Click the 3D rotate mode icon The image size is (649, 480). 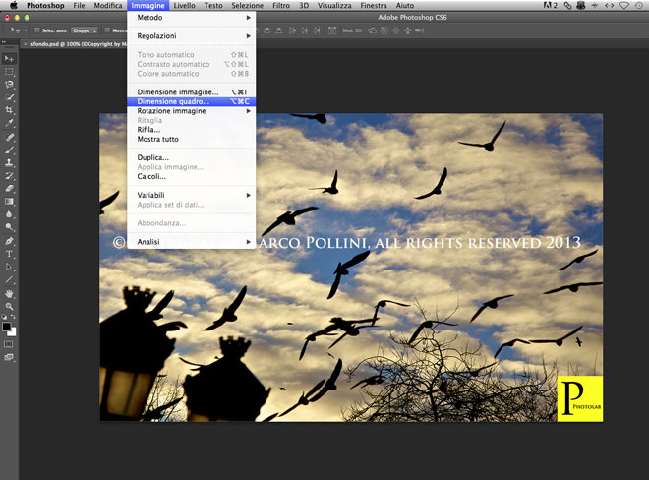point(372,30)
